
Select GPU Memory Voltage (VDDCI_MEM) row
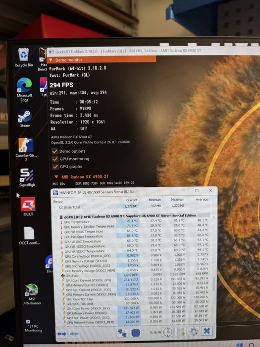[x=134, y=270]
